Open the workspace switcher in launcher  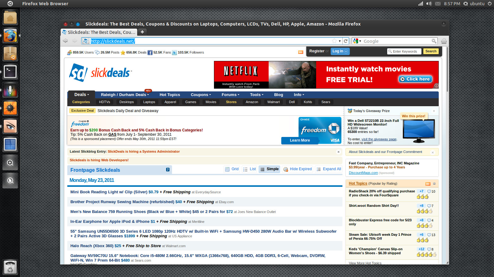(10, 145)
